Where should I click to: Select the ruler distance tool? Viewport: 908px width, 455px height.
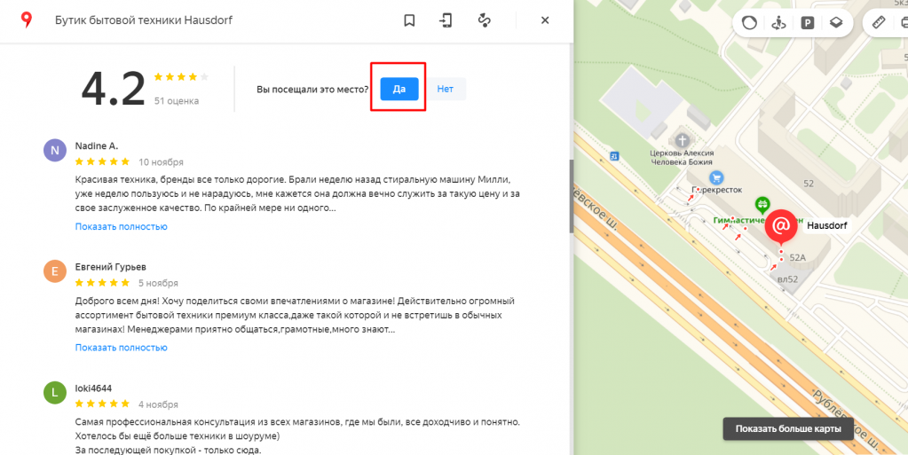879,23
